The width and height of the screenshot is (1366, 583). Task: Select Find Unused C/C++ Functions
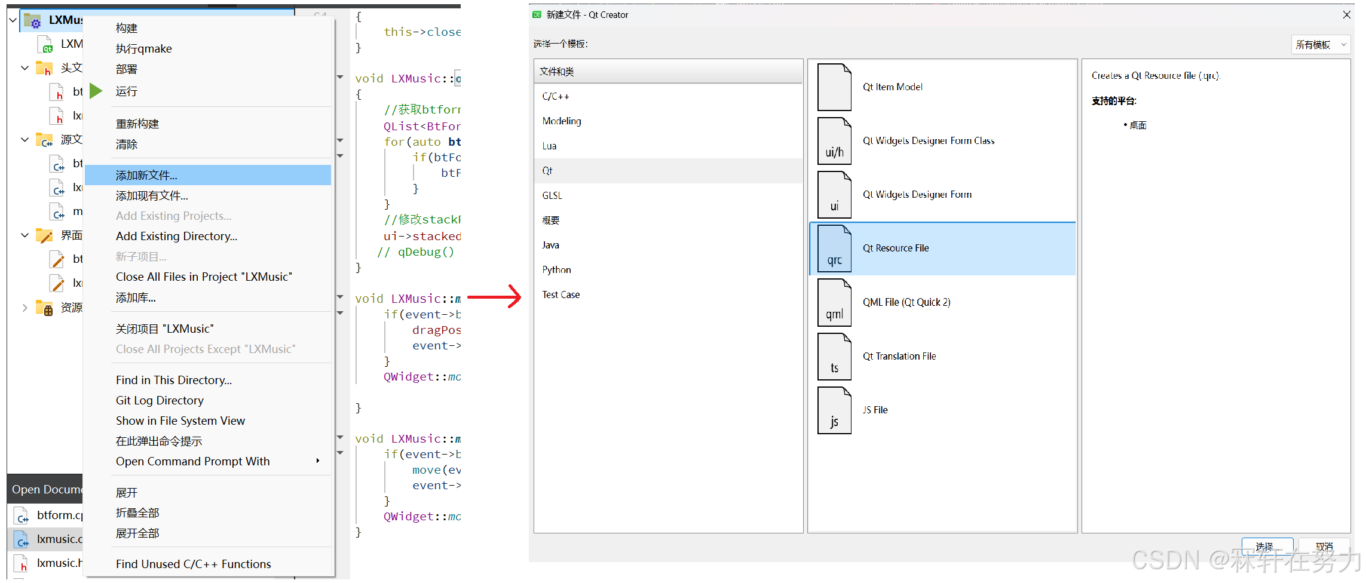194,564
